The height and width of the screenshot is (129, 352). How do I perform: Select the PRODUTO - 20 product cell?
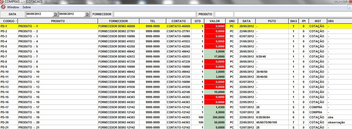(57, 122)
